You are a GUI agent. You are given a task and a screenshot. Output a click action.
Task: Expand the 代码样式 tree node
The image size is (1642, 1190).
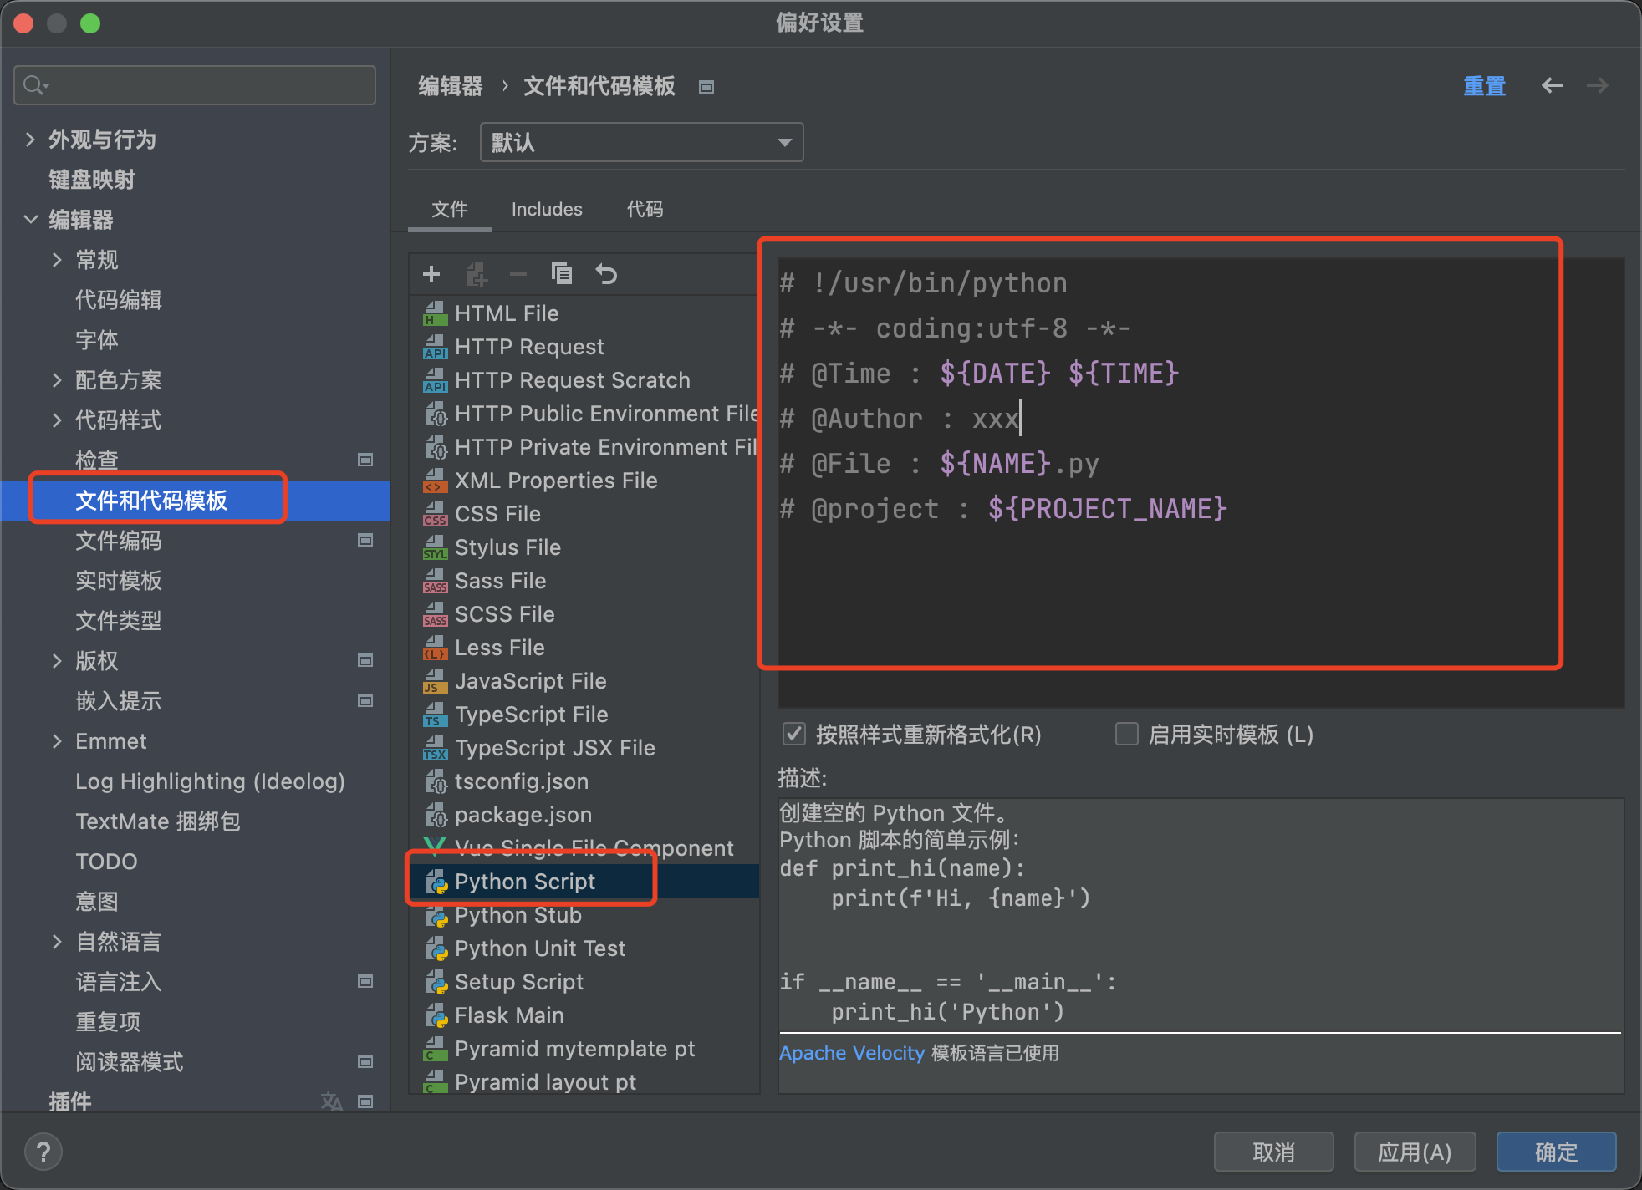[x=57, y=420]
